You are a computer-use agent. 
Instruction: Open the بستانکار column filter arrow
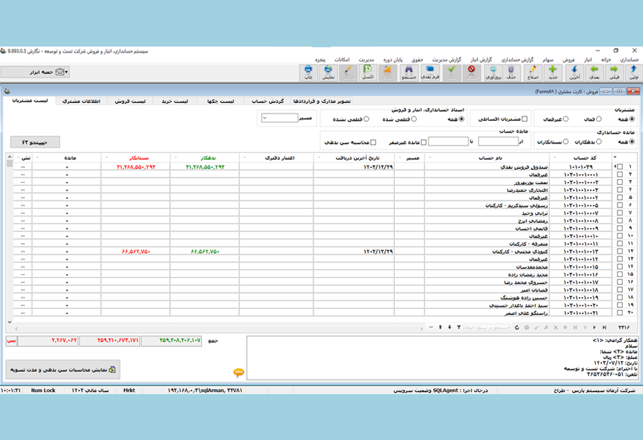106,157
